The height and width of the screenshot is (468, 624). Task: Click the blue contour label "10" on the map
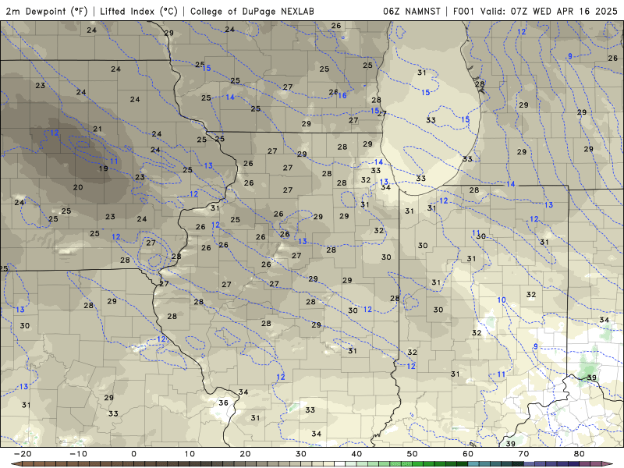pyautogui.click(x=502, y=300)
